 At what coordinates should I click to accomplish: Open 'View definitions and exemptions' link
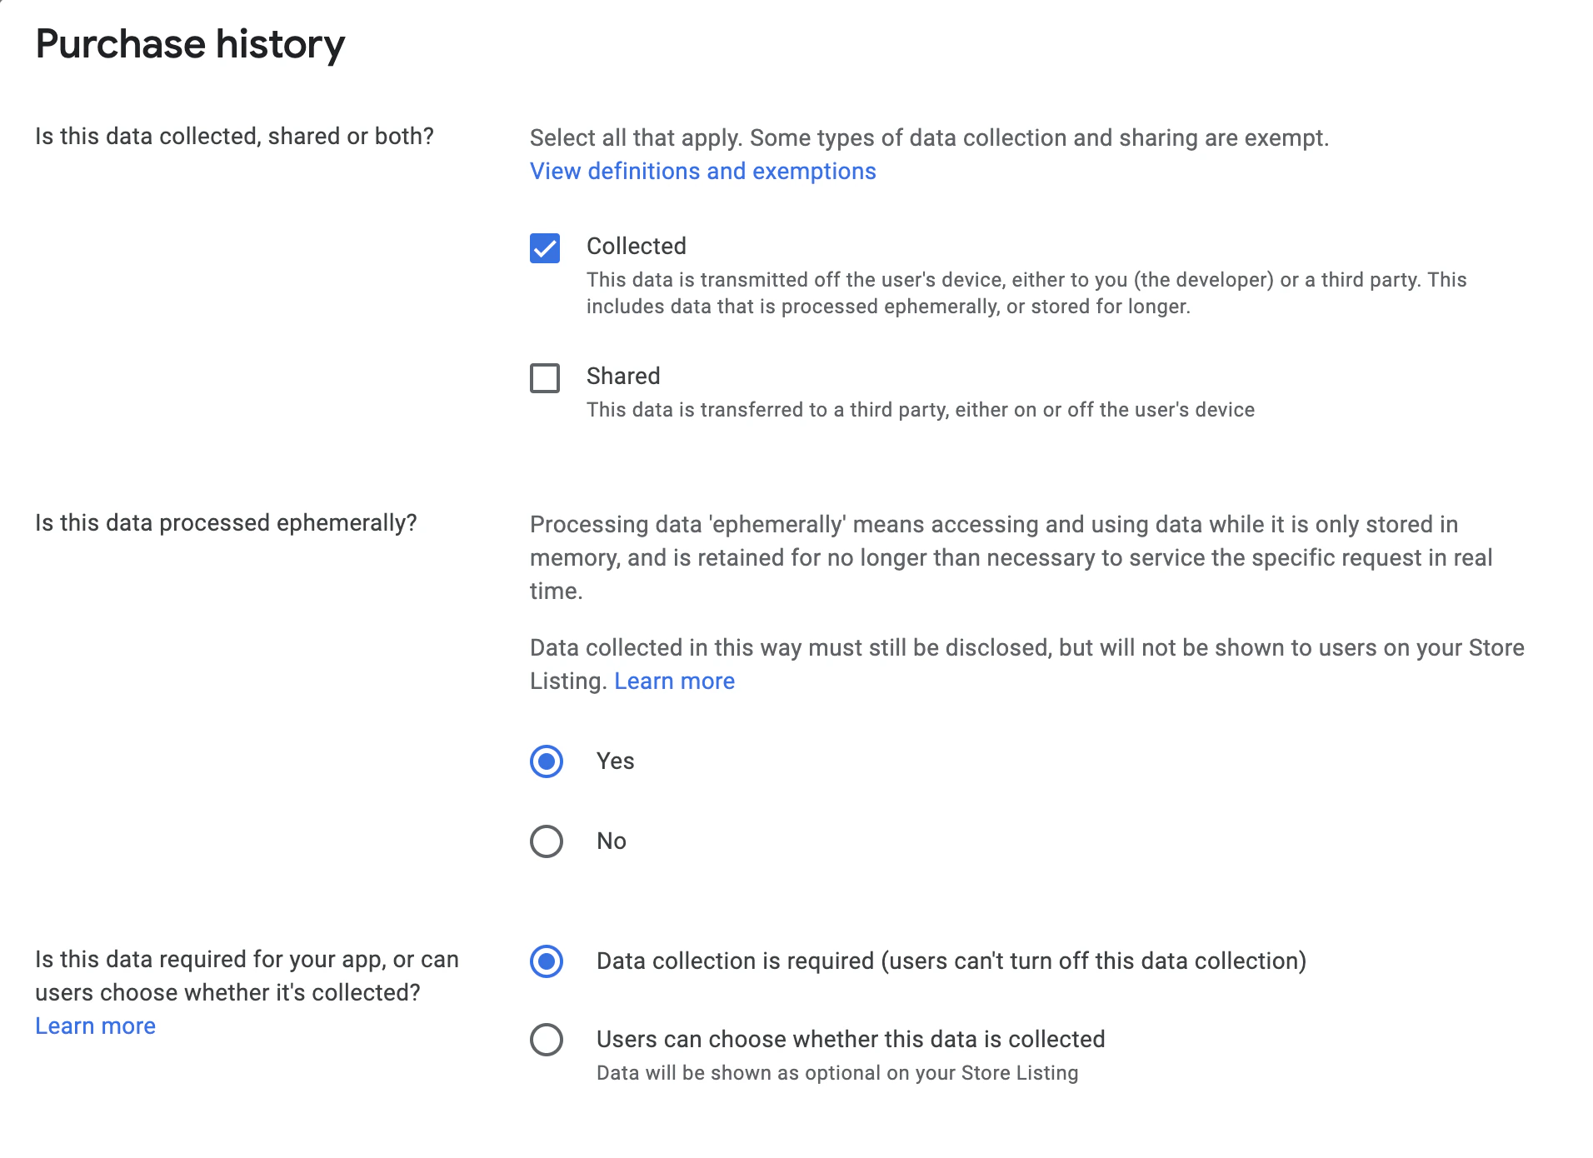[x=702, y=172]
